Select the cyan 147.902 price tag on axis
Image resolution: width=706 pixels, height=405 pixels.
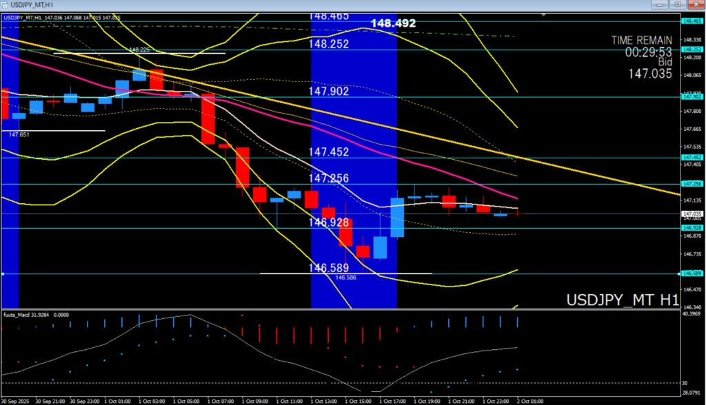[692, 96]
